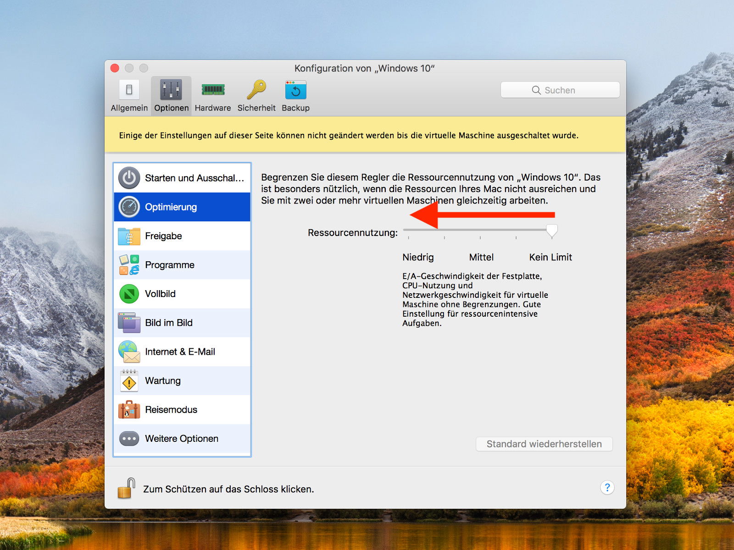734x550 pixels.
Task: Select Internet & E-Mail in sidebar
Action: coord(182,352)
